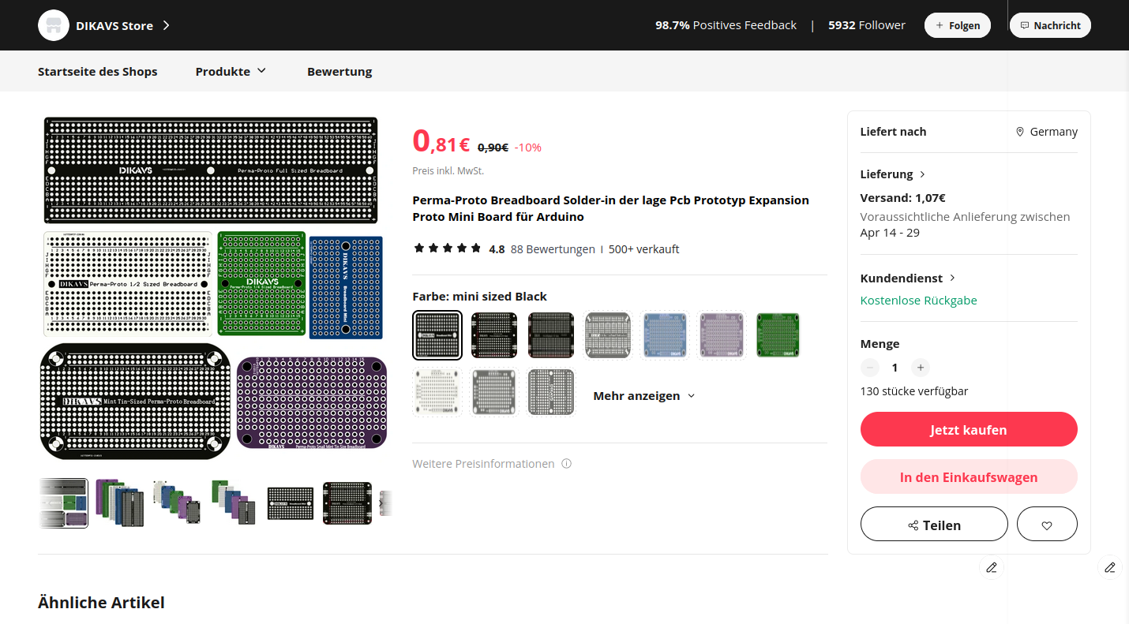Image resolution: width=1129 pixels, height=624 pixels.
Task: Select the blue board color variant
Action: tap(665, 334)
